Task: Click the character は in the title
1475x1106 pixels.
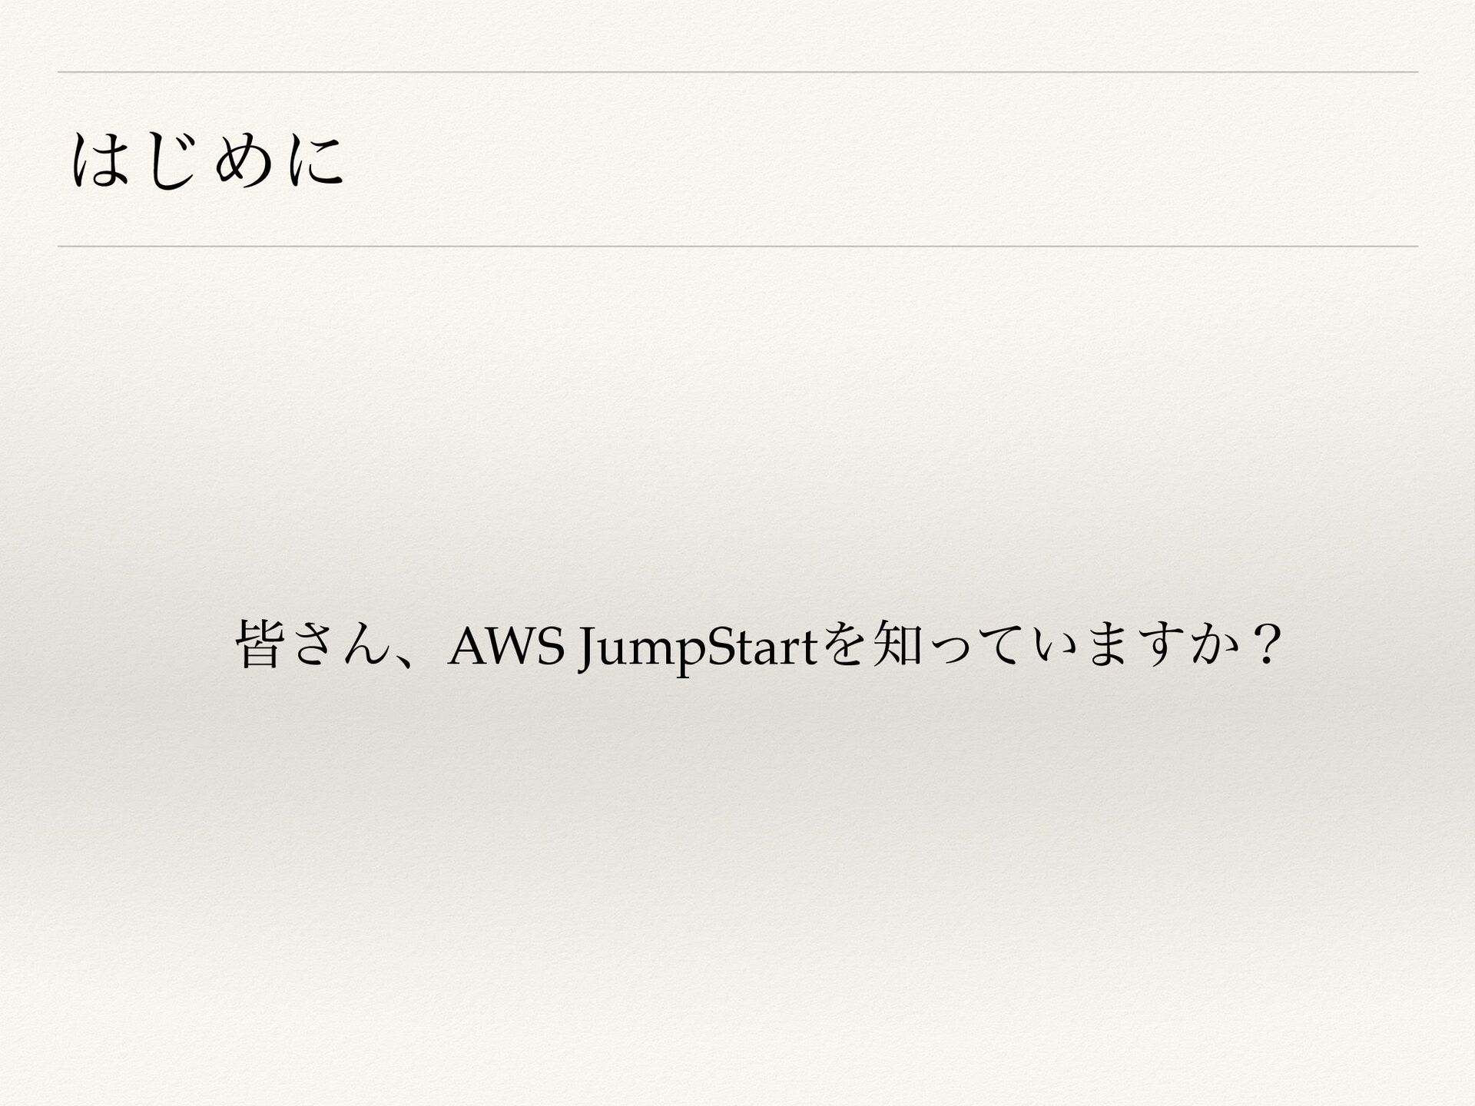Action: (x=100, y=161)
